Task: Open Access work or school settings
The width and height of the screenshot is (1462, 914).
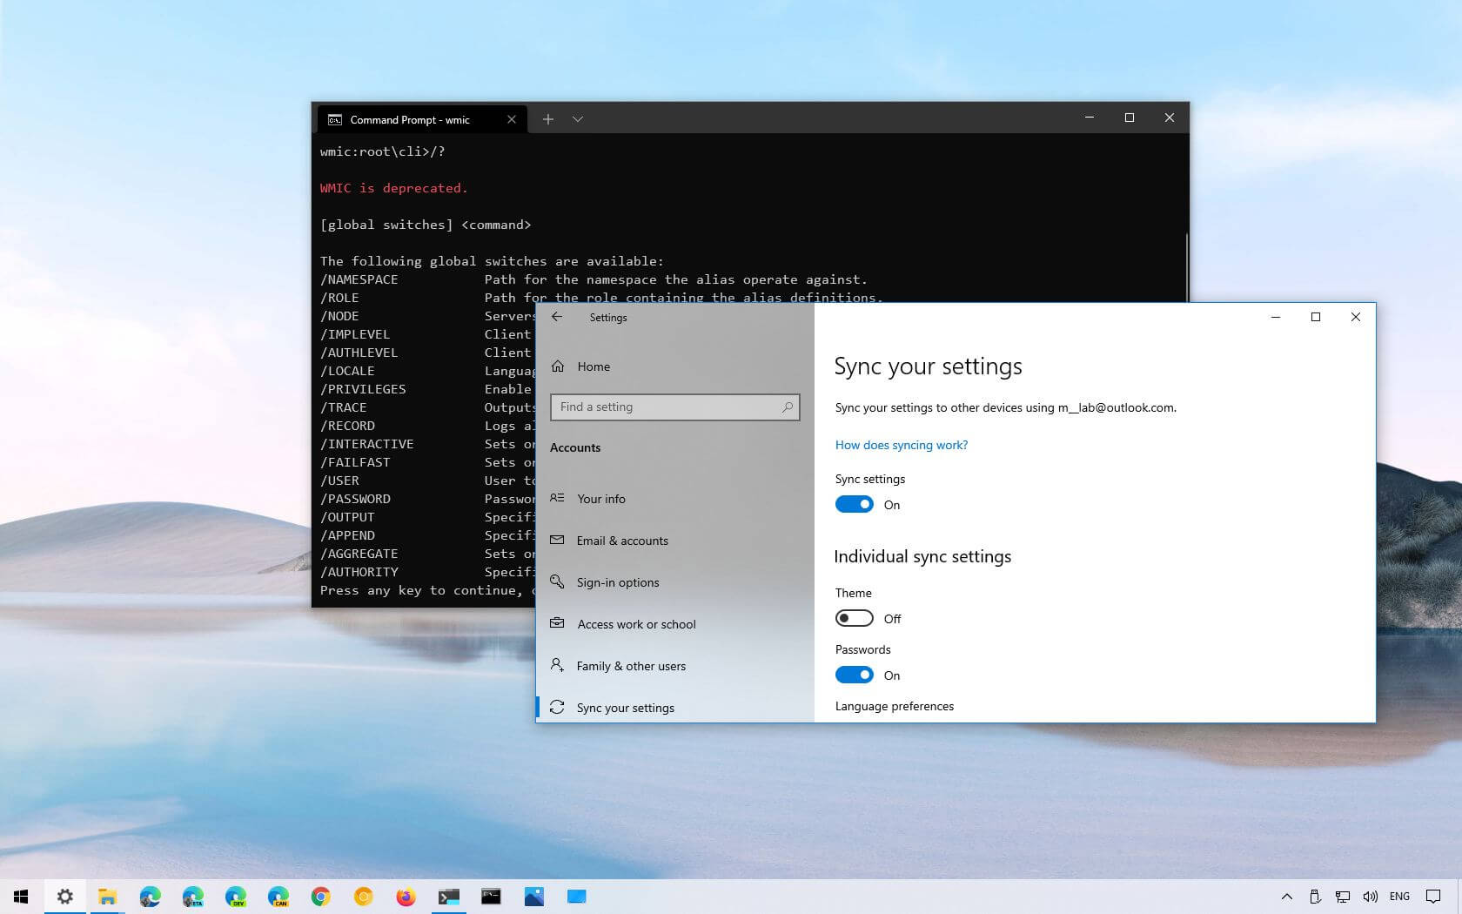Action: (x=636, y=624)
